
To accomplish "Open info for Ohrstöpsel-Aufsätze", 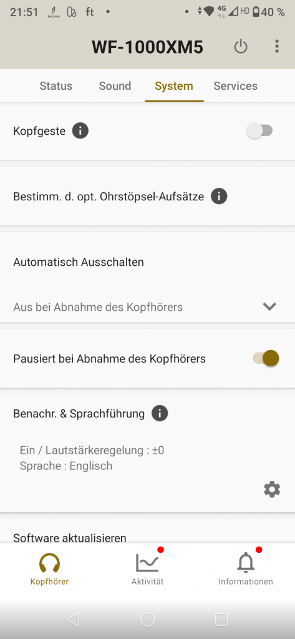I will pyautogui.click(x=219, y=197).
